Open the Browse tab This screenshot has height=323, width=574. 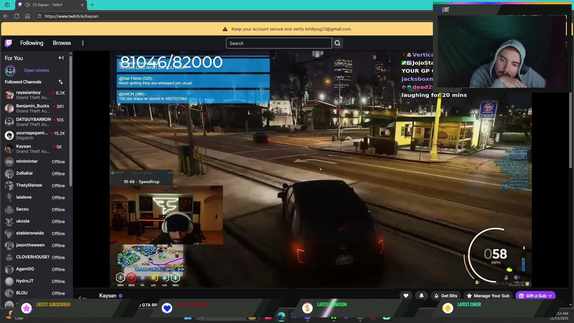click(x=62, y=43)
